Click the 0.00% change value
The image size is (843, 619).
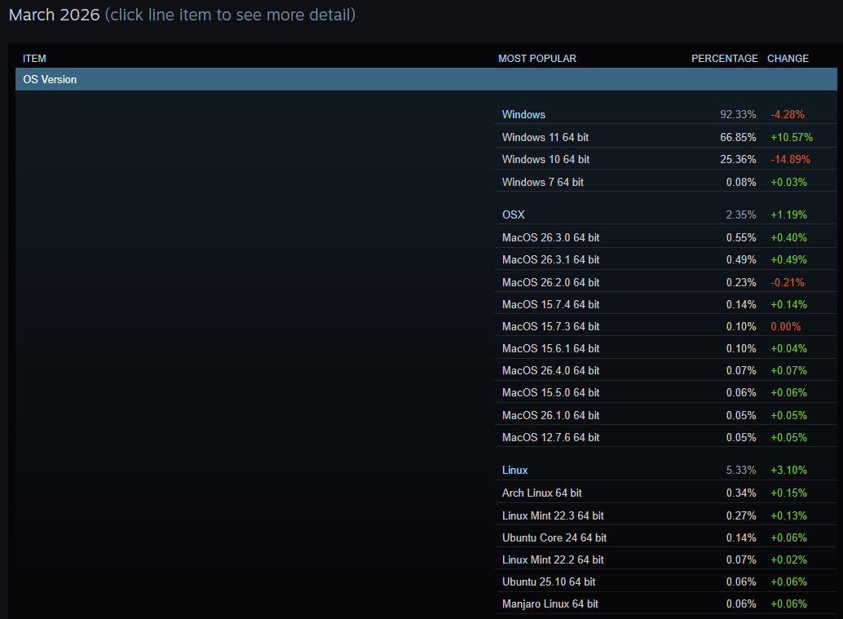[x=785, y=326]
